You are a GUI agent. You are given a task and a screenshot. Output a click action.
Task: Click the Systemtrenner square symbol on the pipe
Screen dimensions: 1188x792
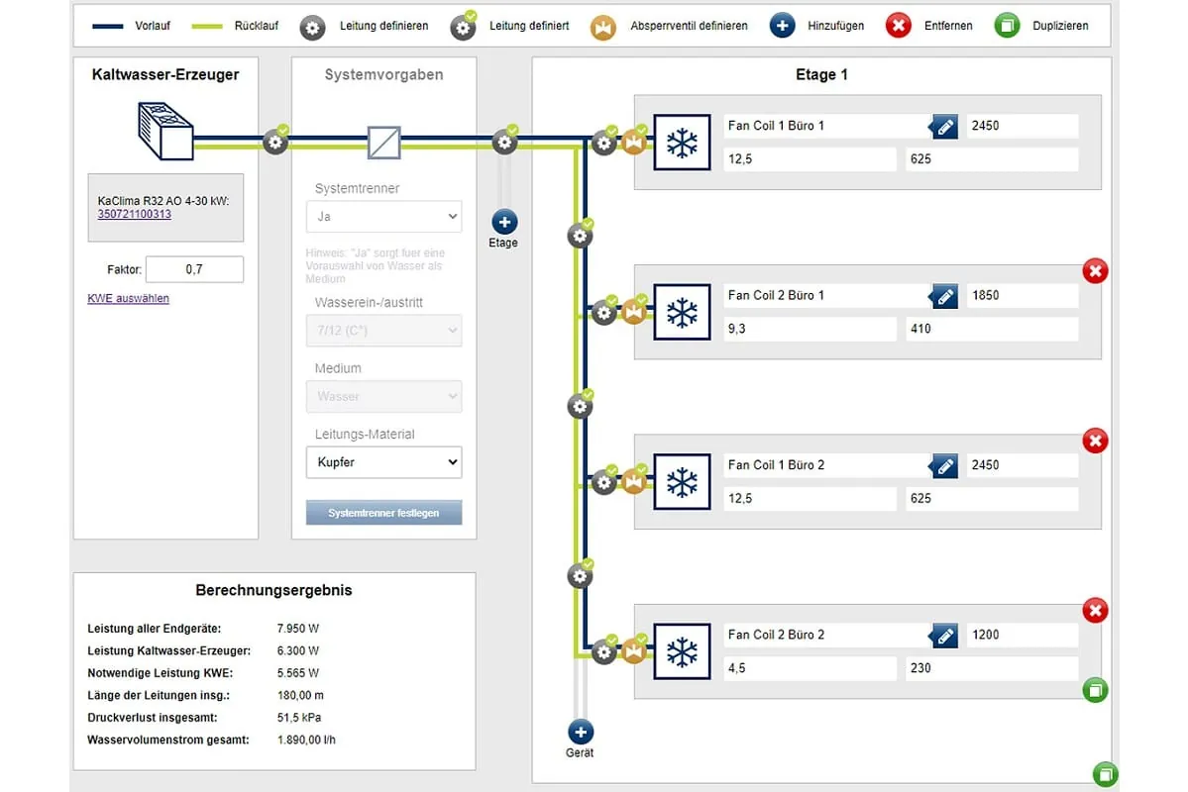[x=383, y=143]
